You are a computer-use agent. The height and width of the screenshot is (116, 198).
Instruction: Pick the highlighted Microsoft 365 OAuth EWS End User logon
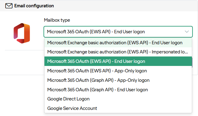coord(118,61)
